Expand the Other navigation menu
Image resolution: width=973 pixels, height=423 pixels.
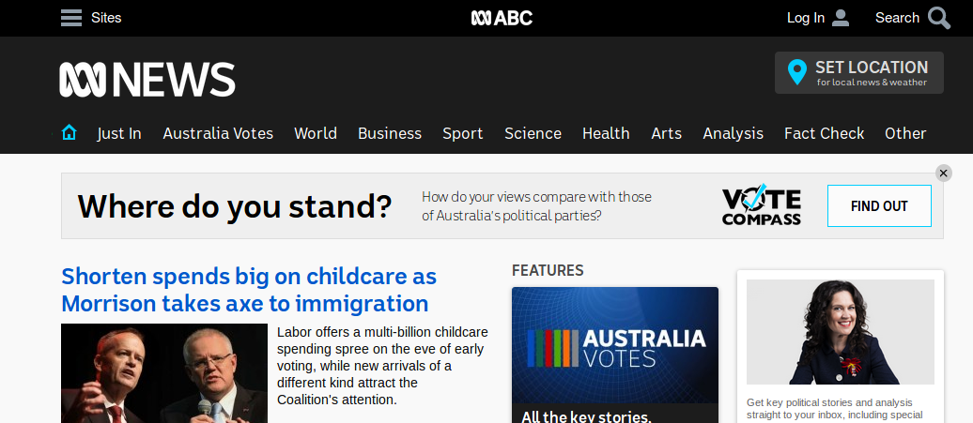[x=905, y=133]
